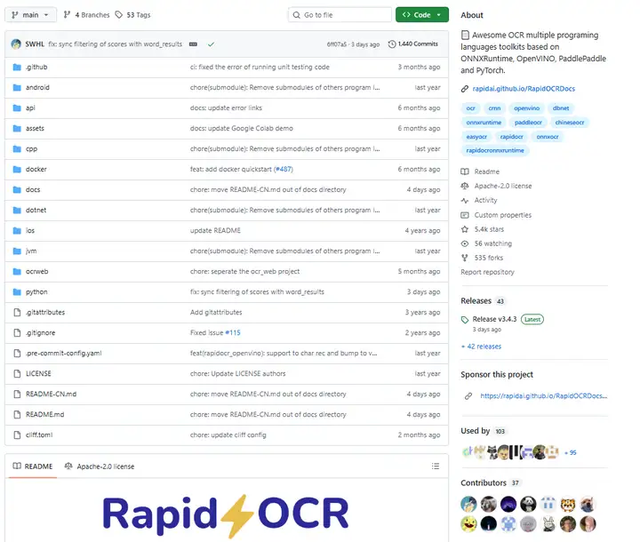This screenshot has width=640, height=542.
Task: Switch to the Apache-2.0 license tab
Action: [x=100, y=466]
